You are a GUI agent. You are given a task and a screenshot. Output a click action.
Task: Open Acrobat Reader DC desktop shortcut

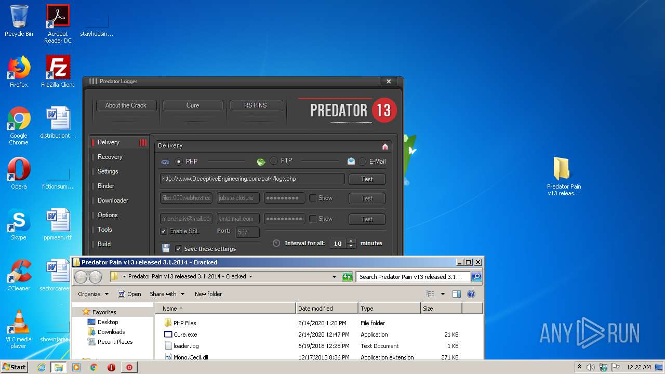(58, 24)
